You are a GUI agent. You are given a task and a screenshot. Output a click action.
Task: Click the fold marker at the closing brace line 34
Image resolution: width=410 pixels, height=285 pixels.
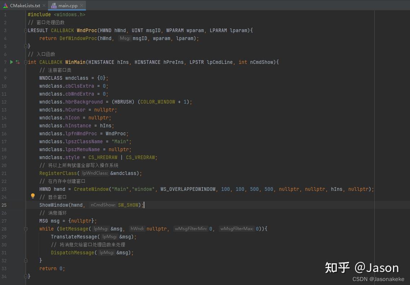[25, 276]
